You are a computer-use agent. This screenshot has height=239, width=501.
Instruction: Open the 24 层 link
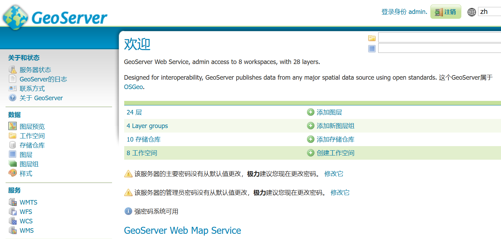134,112
